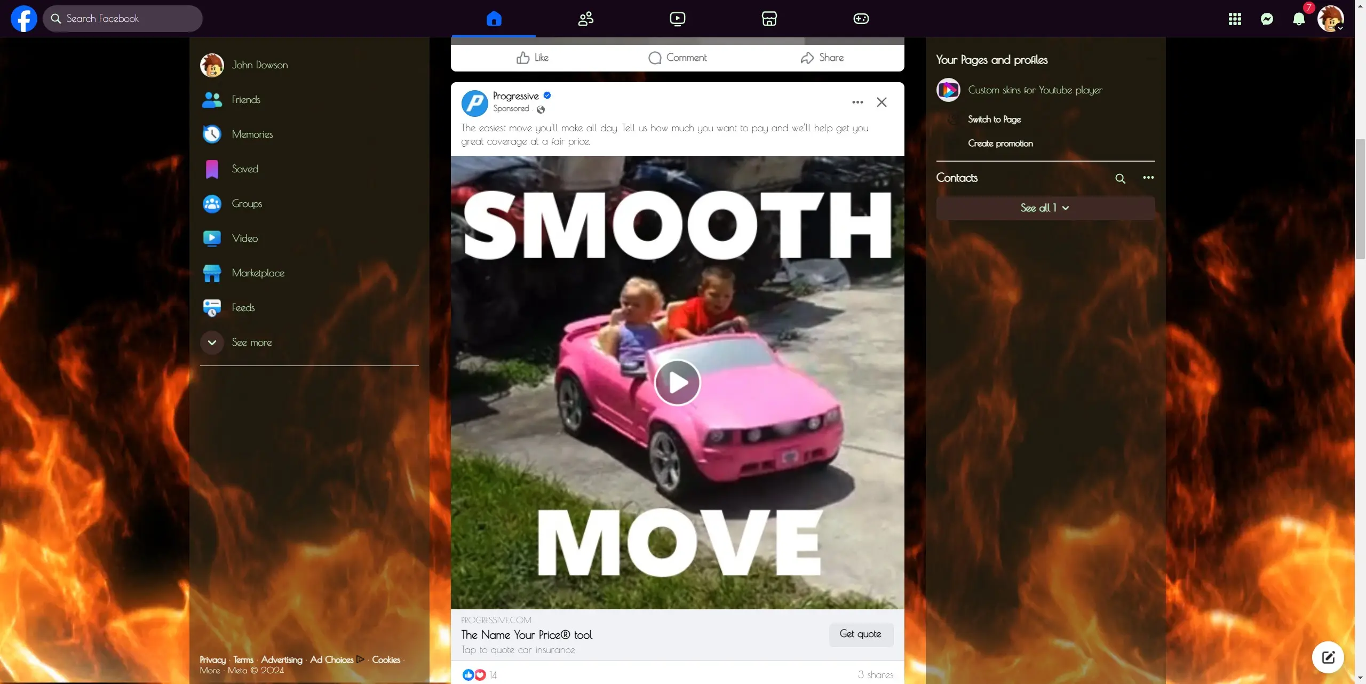Click the Facebook Home icon
1366x684 pixels.
pyautogui.click(x=494, y=18)
